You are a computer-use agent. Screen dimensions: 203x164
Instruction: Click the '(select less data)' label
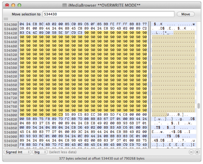point(63,152)
